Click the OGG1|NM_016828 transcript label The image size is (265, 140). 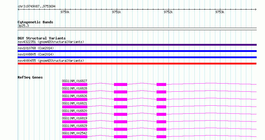[x=74, y=88]
